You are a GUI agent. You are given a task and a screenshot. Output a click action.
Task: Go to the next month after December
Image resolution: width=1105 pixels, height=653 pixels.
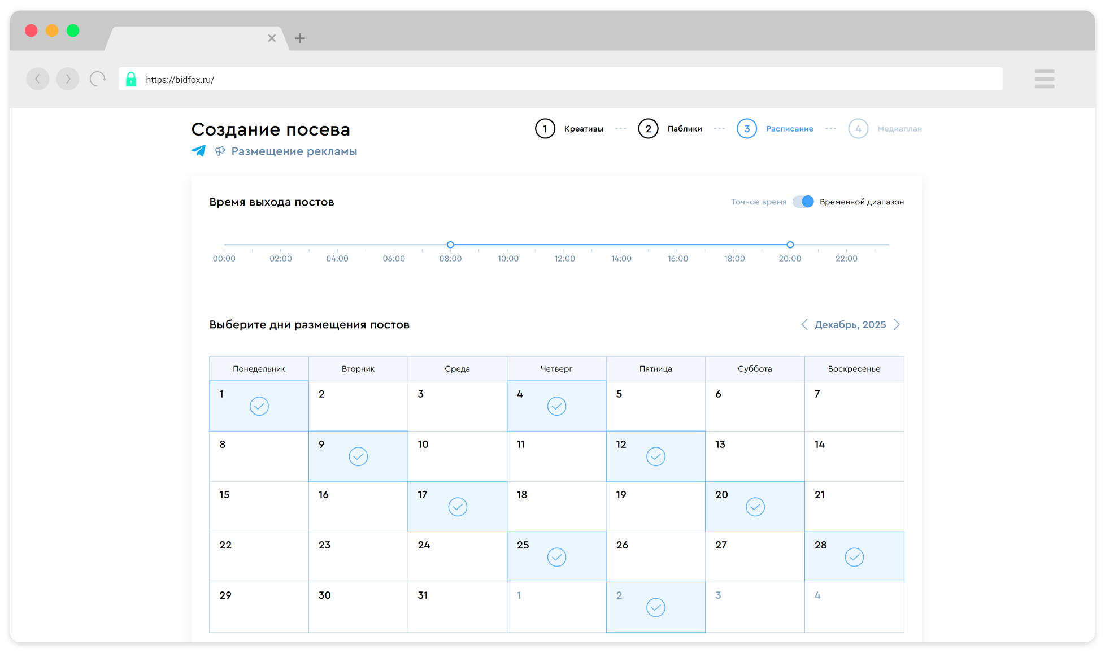[897, 324]
